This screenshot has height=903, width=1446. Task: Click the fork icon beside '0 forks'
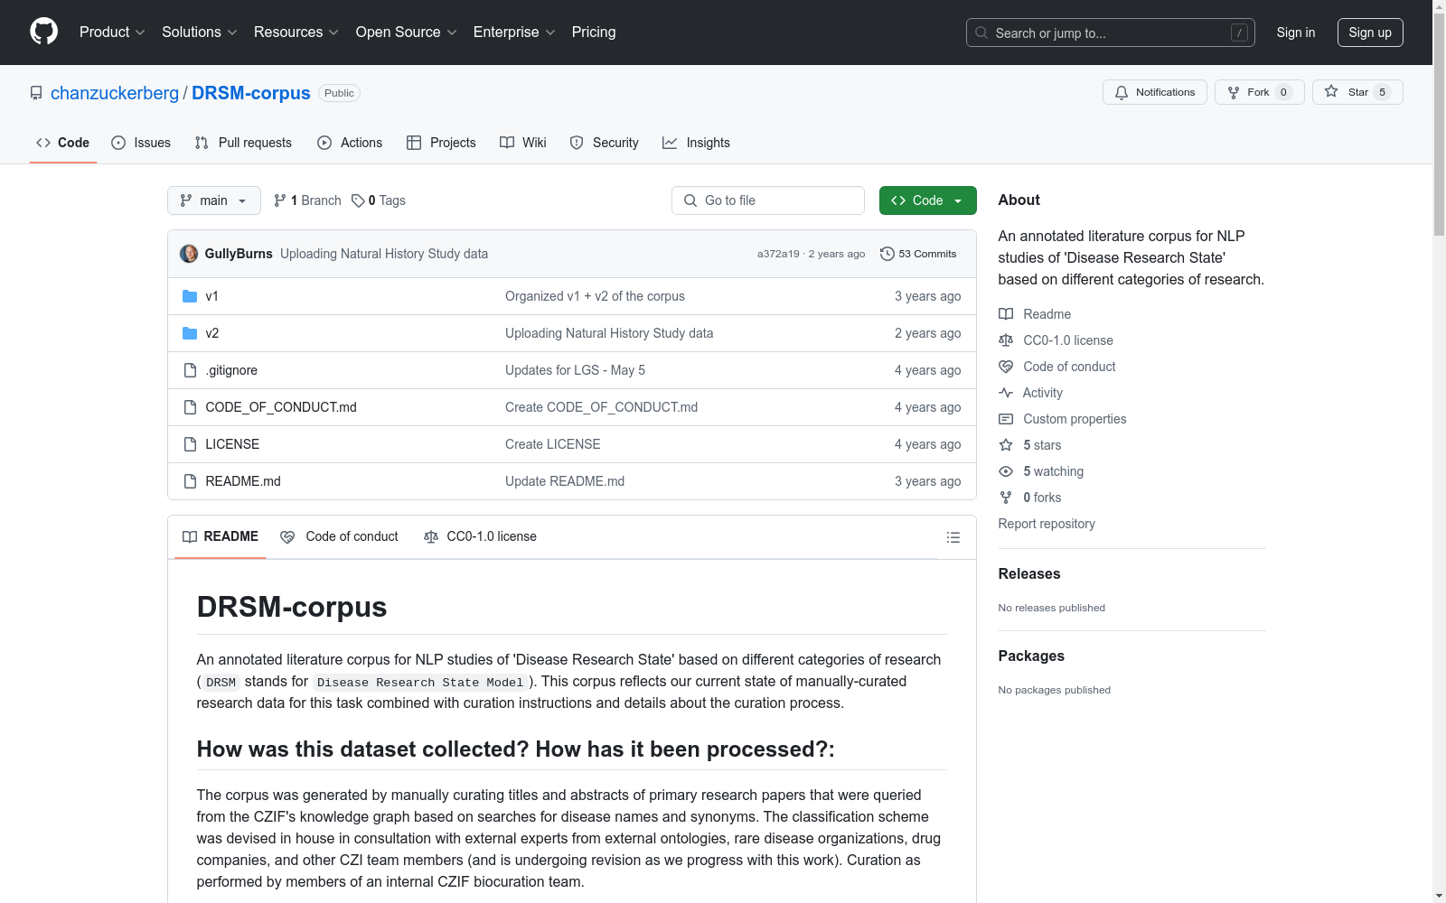pos(1006,498)
